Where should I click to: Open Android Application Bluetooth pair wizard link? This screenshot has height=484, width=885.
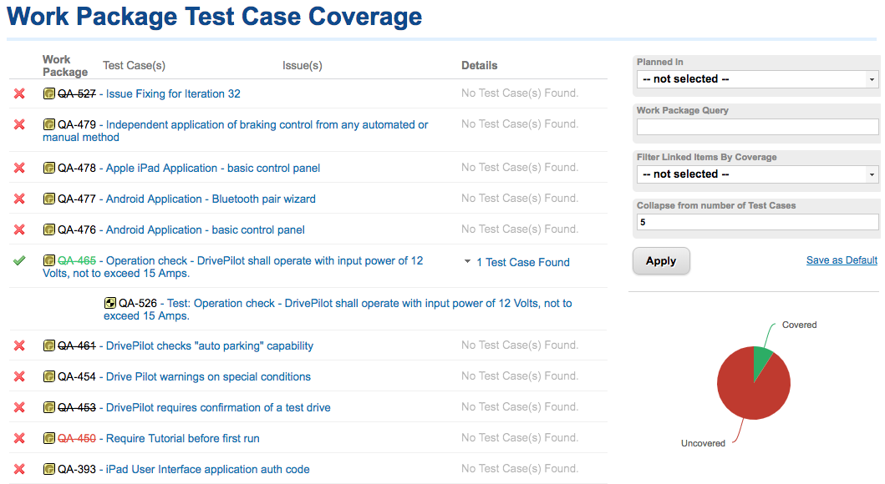tap(211, 199)
